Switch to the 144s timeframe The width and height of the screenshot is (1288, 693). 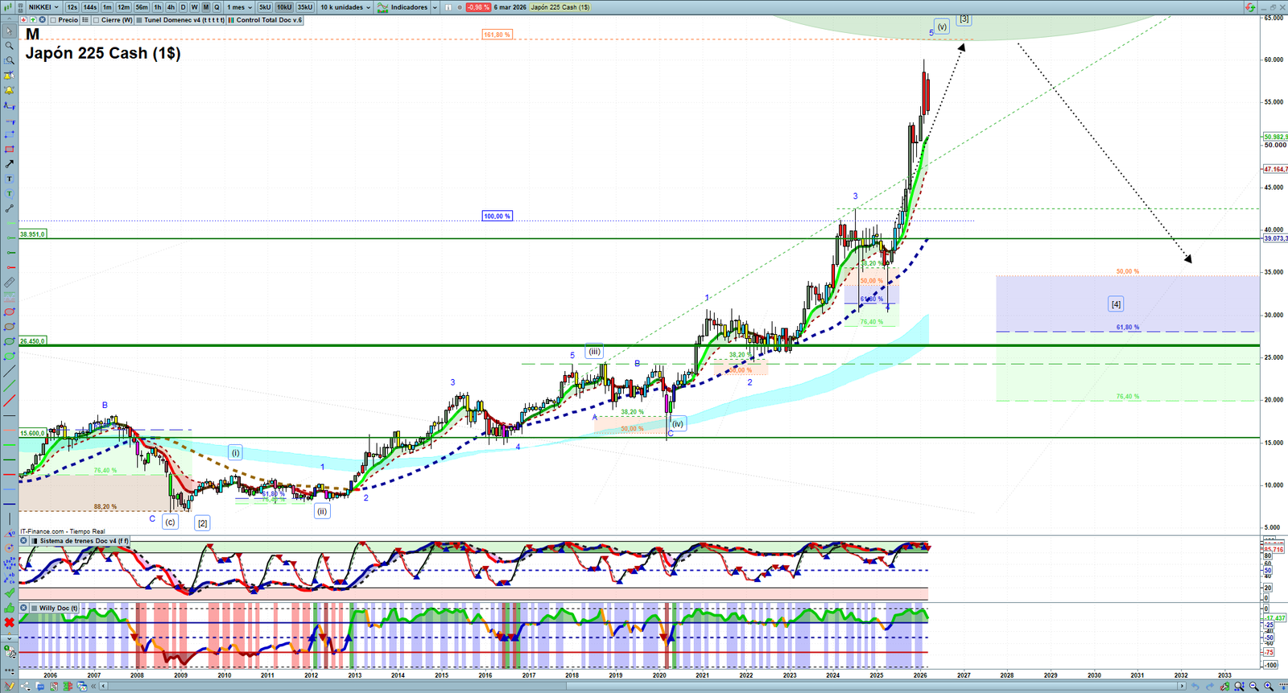pyautogui.click(x=90, y=7)
